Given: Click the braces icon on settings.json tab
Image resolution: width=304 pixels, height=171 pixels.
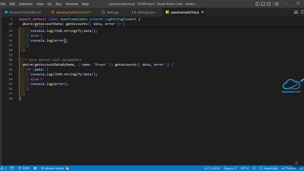Looking at the screenshot, I should 133,12.
